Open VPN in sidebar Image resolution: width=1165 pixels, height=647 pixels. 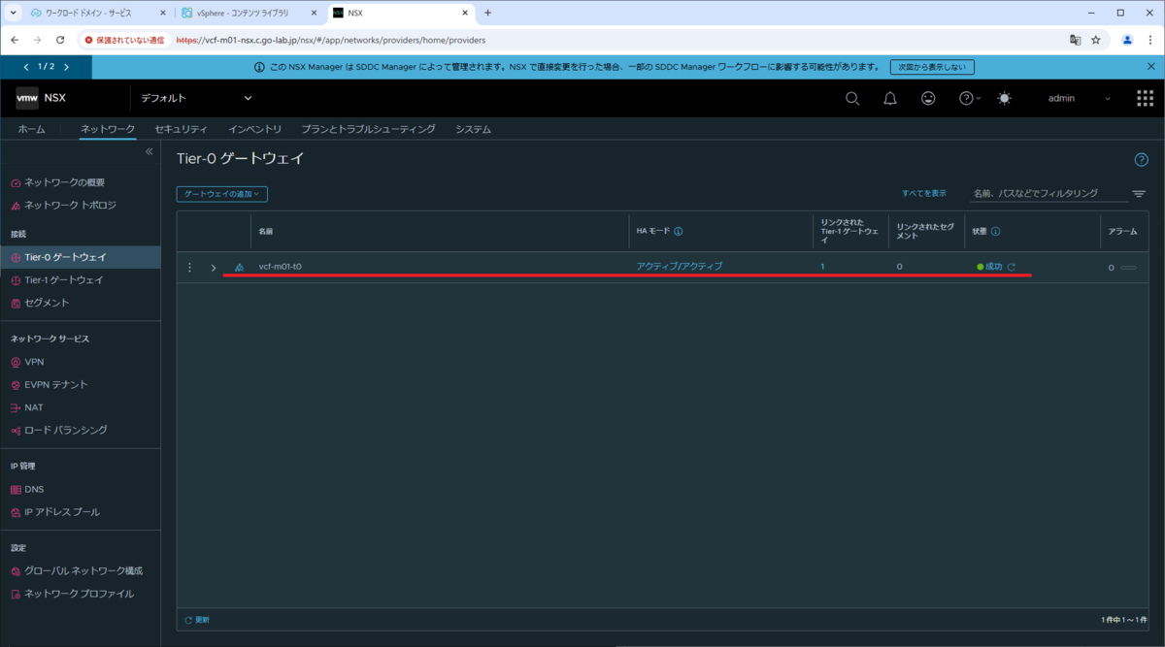[x=34, y=362]
